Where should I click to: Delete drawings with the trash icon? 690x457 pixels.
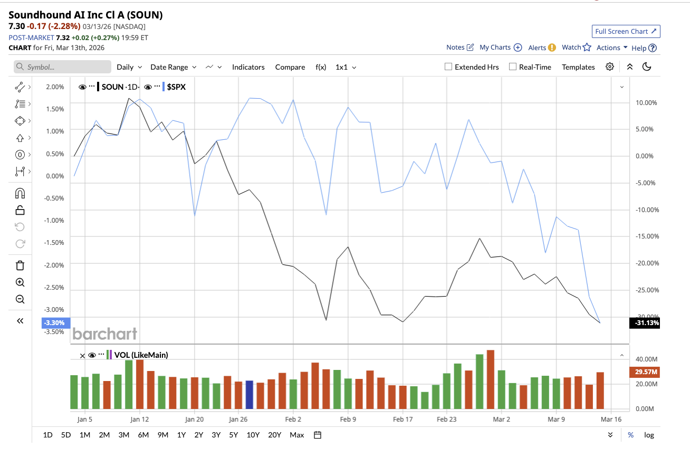pyautogui.click(x=20, y=265)
